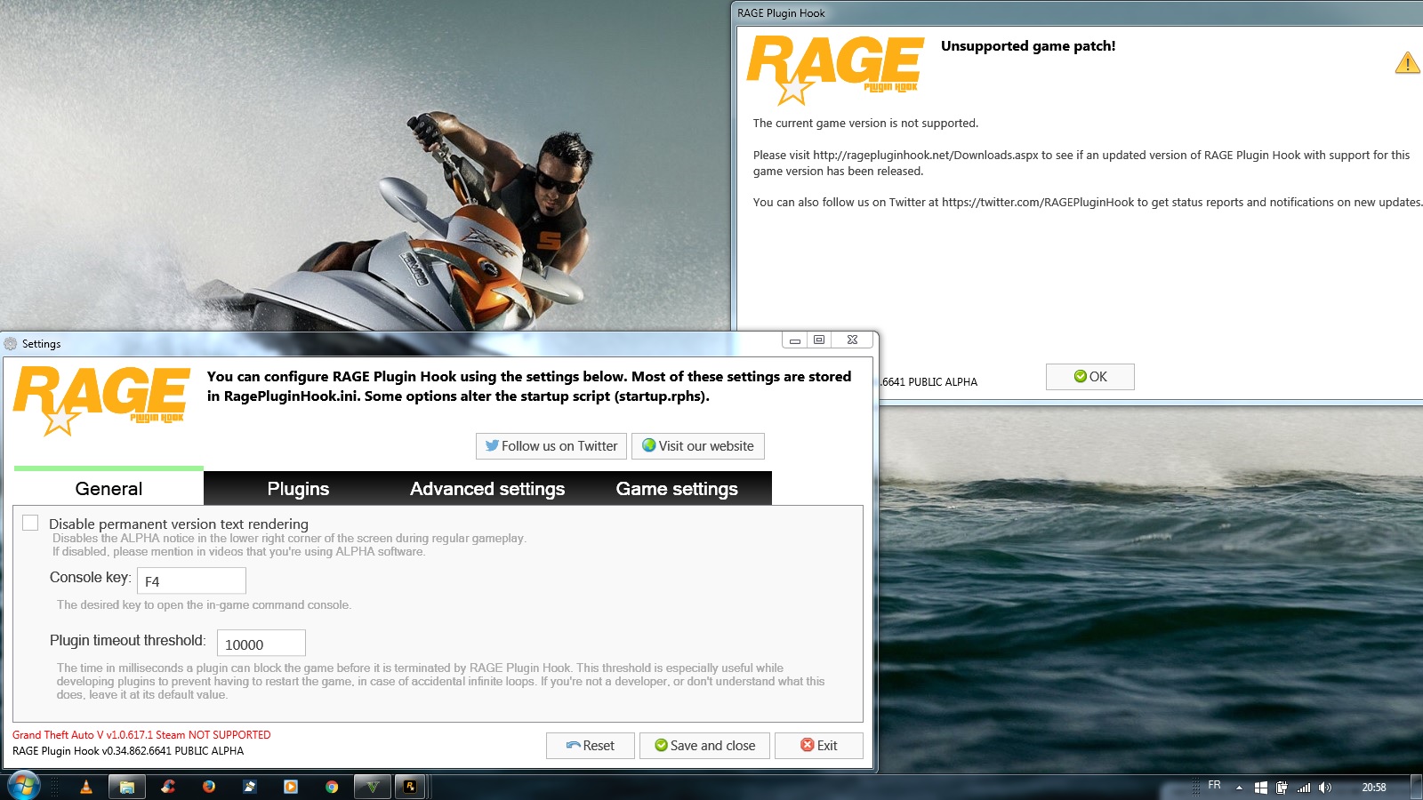The image size is (1423, 800).
Task: Click the Plugin timeout threshold field
Action: pyautogui.click(x=261, y=644)
